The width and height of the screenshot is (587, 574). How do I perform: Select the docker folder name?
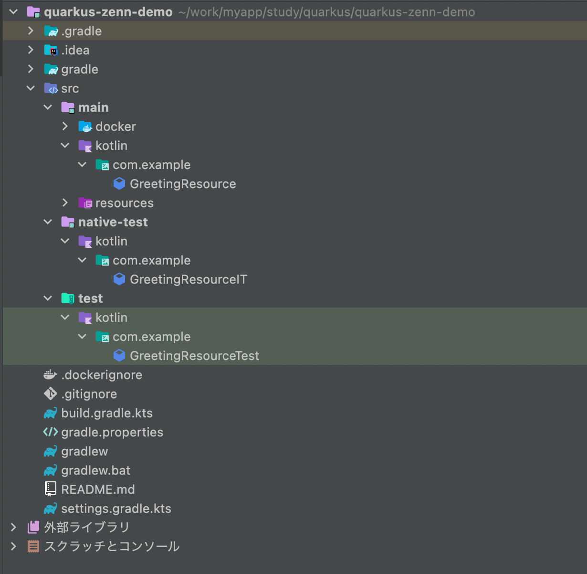tap(116, 127)
